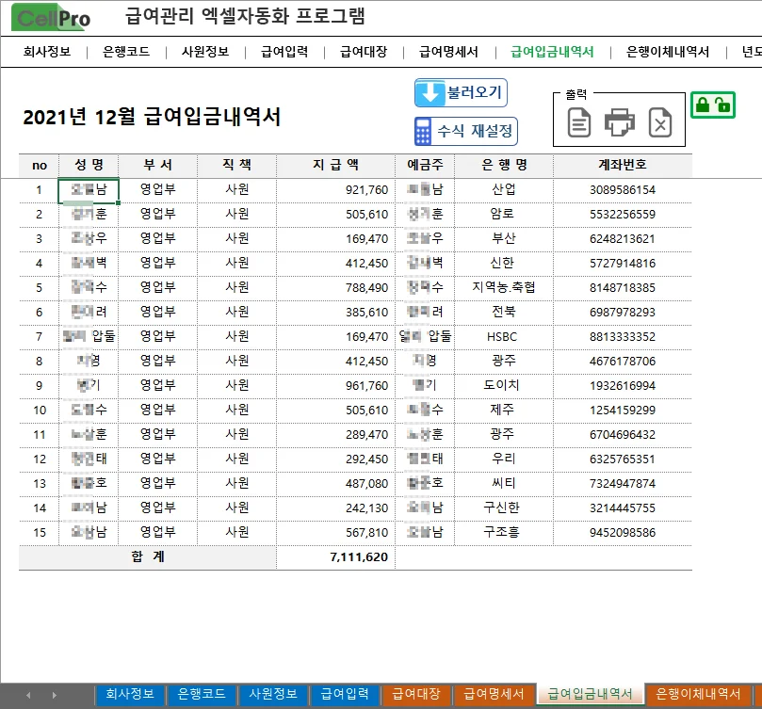Select bank name cell 도이치
Viewport: 762px width, 709px height.
pos(504,386)
